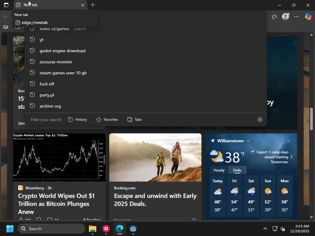315x236 pixels.
Task: Select the 'archive org' suggestion
Action: point(146,106)
